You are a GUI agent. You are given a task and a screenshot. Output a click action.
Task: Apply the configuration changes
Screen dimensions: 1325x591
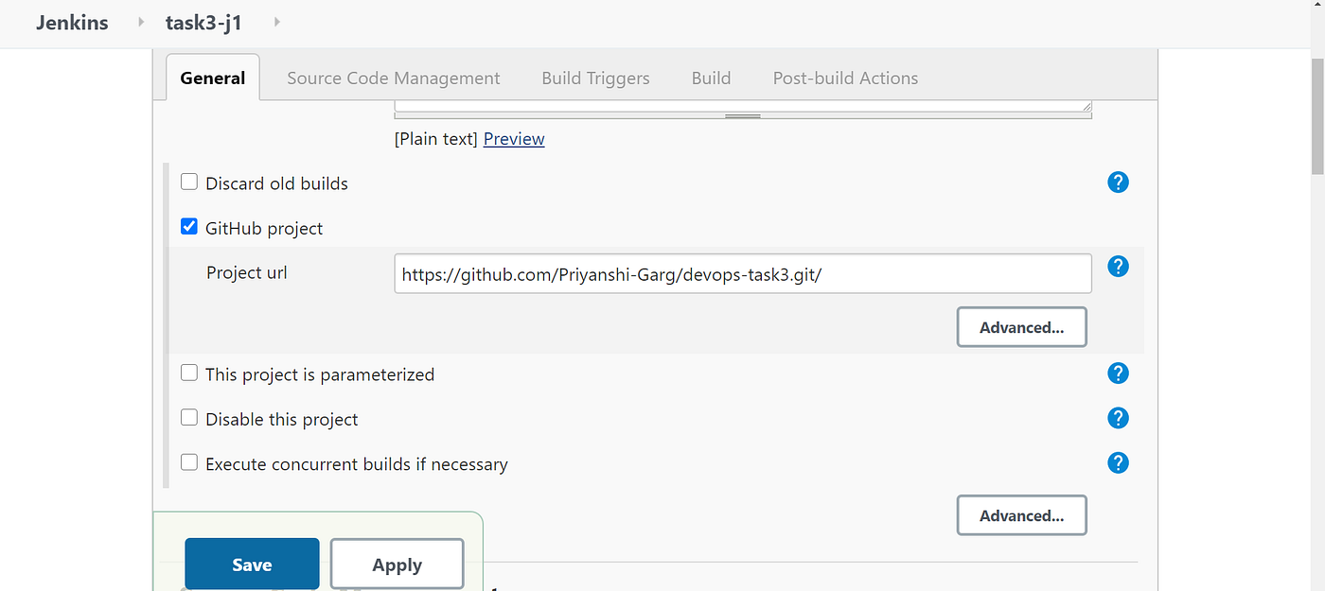point(397,564)
